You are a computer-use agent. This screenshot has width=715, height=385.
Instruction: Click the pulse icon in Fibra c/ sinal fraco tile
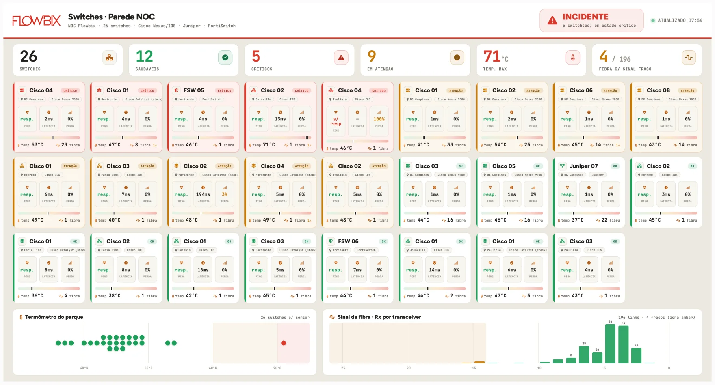pyautogui.click(x=689, y=58)
